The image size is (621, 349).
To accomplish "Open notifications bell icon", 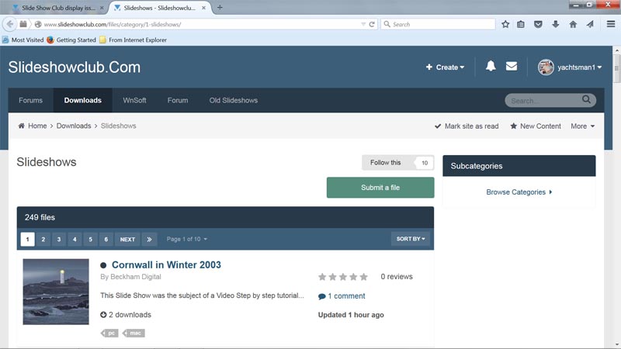I will click(491, 66).
